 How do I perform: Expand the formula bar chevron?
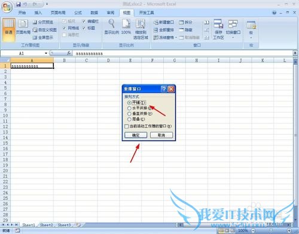[295, 53]
